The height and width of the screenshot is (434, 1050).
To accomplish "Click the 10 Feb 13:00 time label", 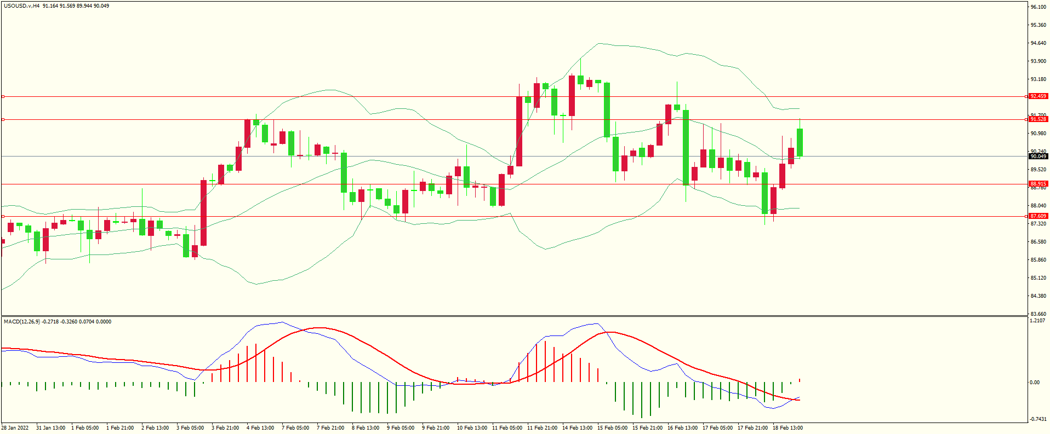I will (472, 428).
